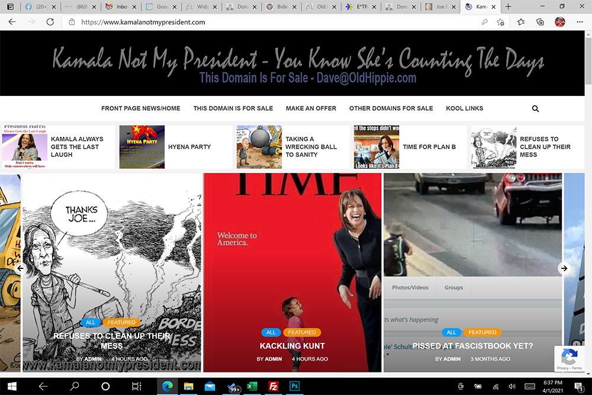Image resolution: width=592 pixels, height=395 pixels.
Task: Click the site search magnifier icon
Action: (x=535, y=108)
